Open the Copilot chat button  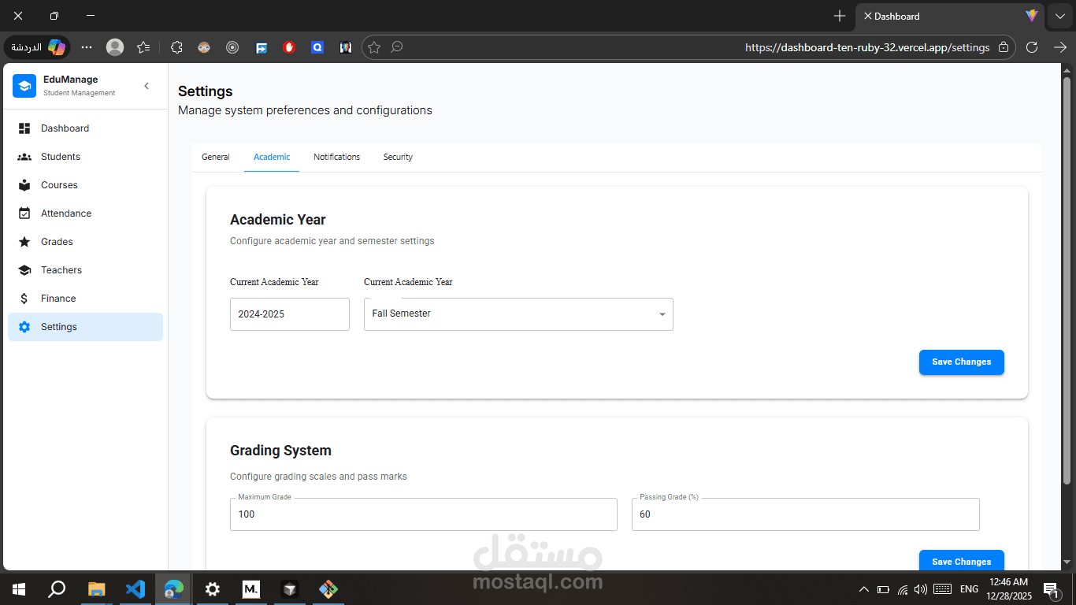[38, 47]
